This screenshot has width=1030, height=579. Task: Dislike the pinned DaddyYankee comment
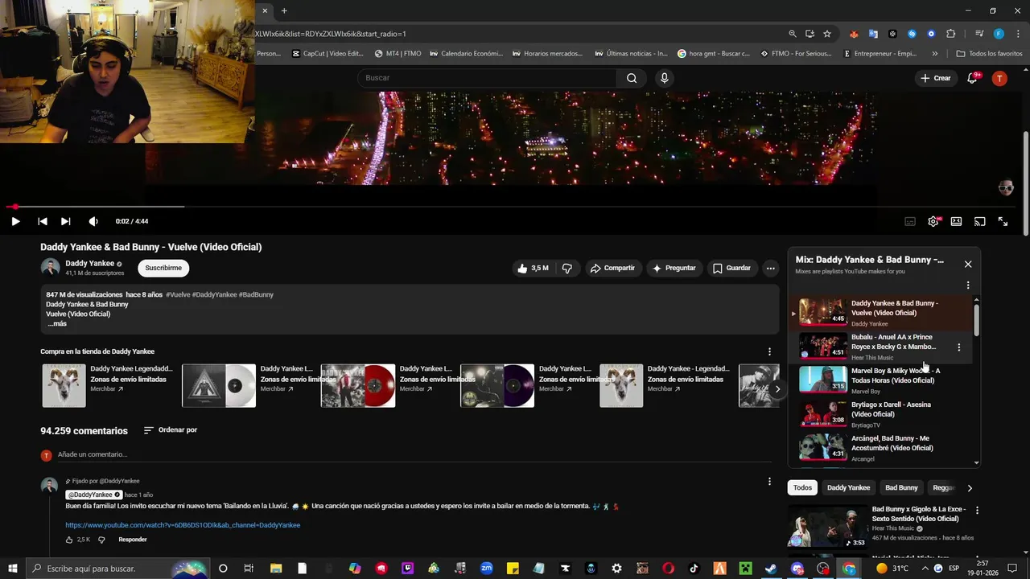click(x=101, y=540)
